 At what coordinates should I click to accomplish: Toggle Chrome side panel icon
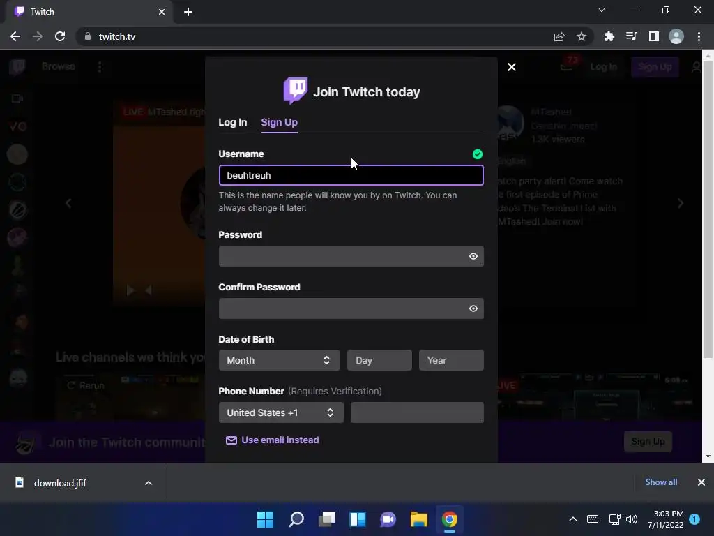coord(653,36)
